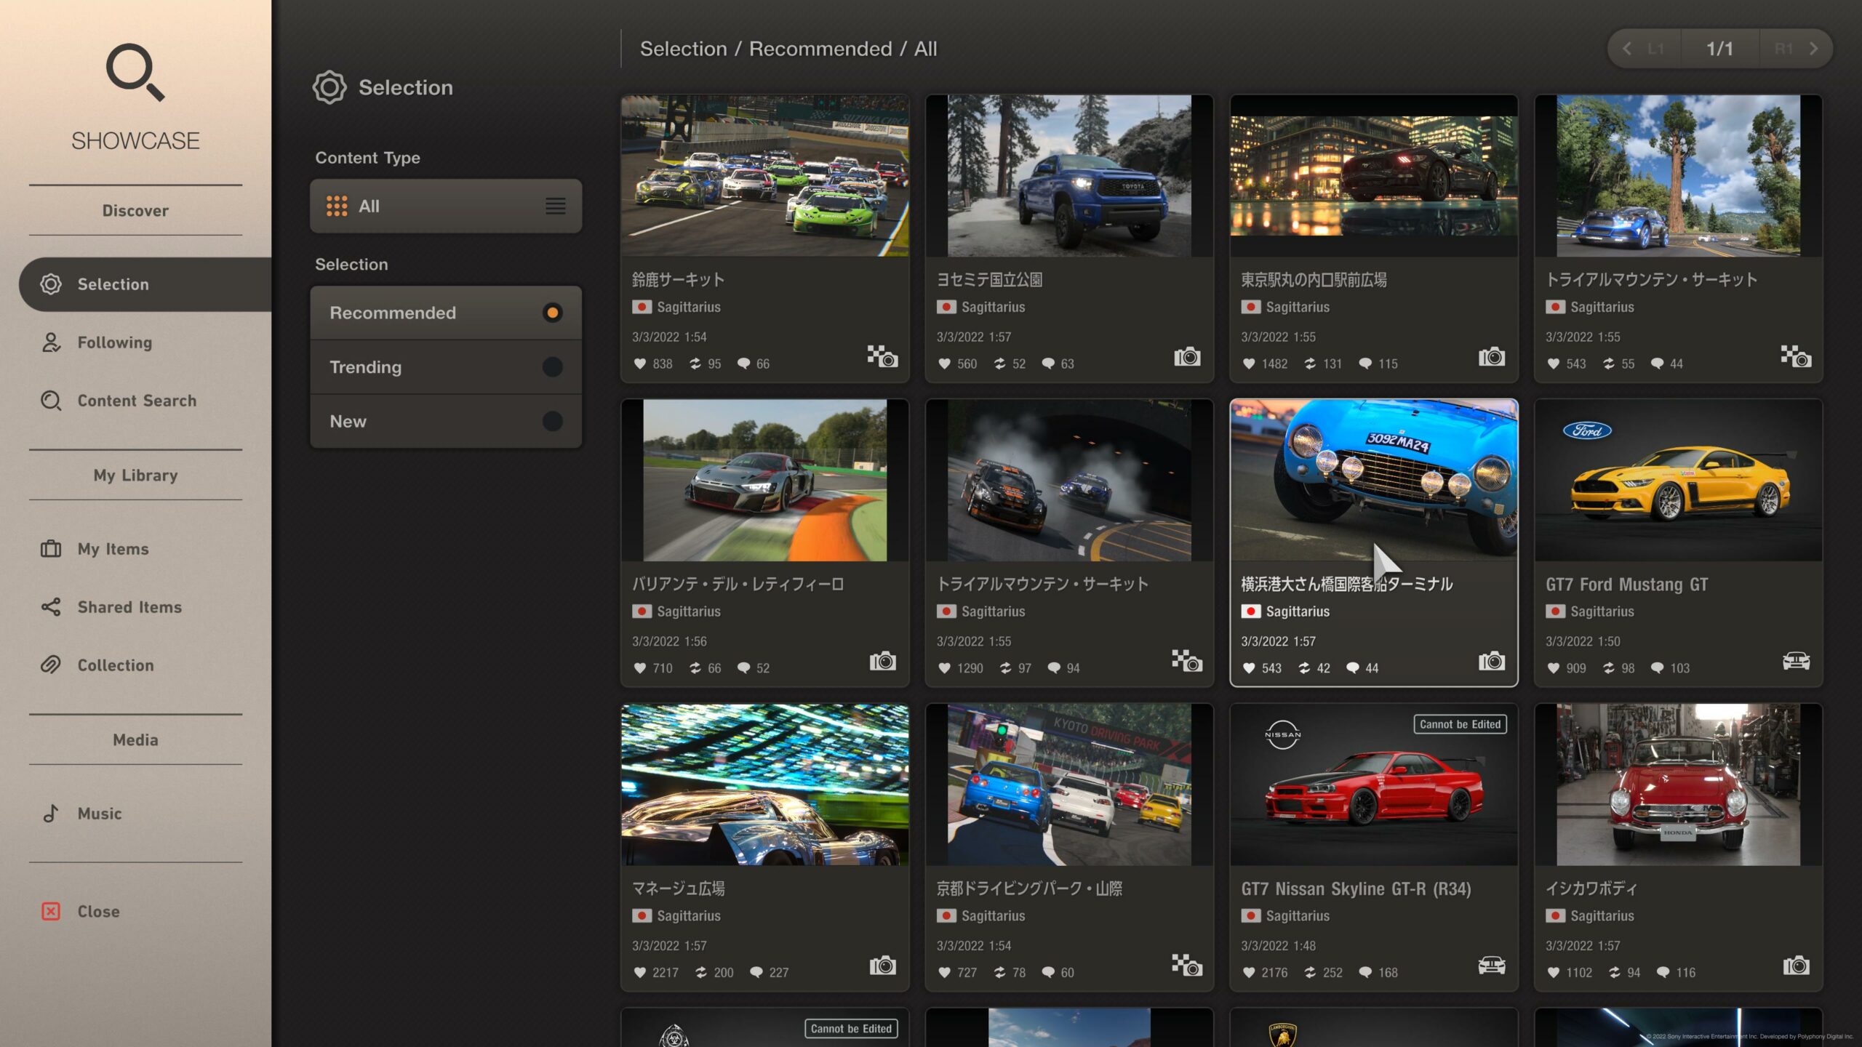Open the ヨセミテ国立公園 Toyota truck photo
Screen dimensions: 1862x1047
pyautogui.click(x=1069, y=175)
